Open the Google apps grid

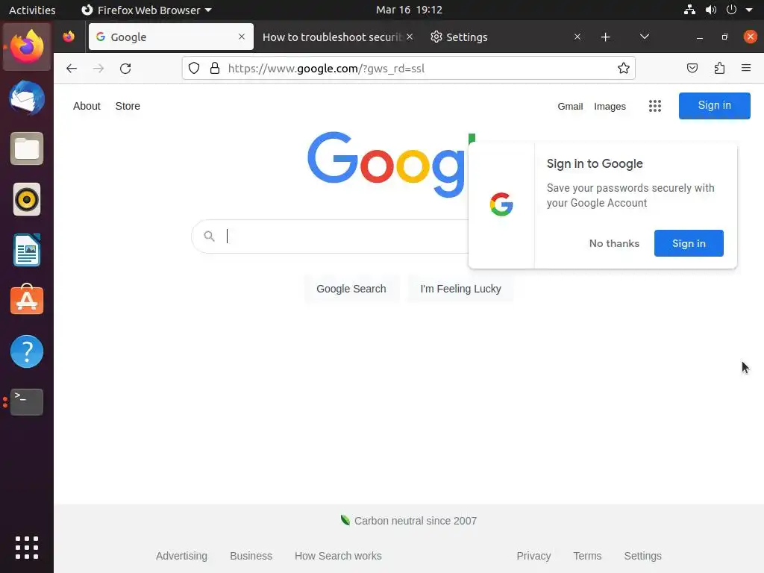[x=655, y=106]
